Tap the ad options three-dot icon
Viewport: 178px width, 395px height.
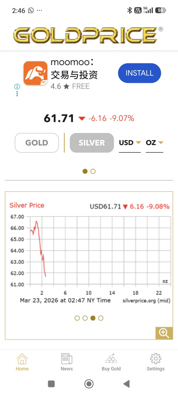point(17,94)
